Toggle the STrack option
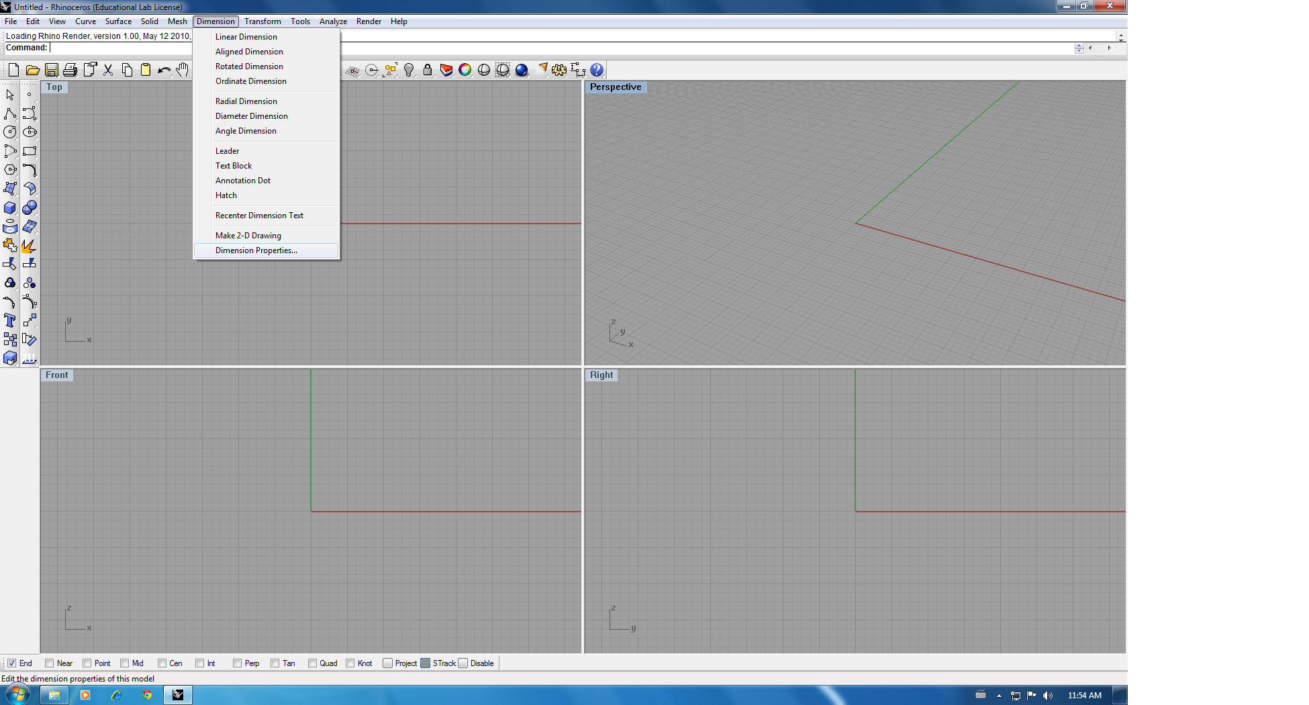This screenshot has width=1309, height=705. [425, 663]
